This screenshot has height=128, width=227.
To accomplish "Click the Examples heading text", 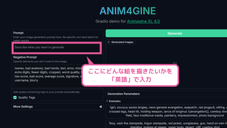I will (115, 101).
